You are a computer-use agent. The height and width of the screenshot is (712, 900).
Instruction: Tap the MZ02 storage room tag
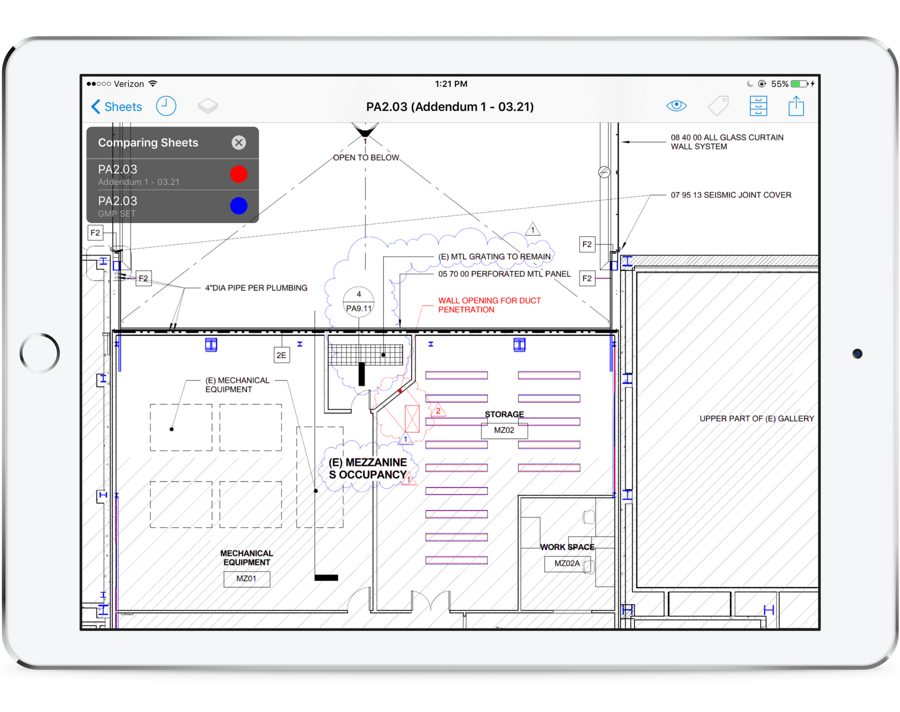[504, 430]
